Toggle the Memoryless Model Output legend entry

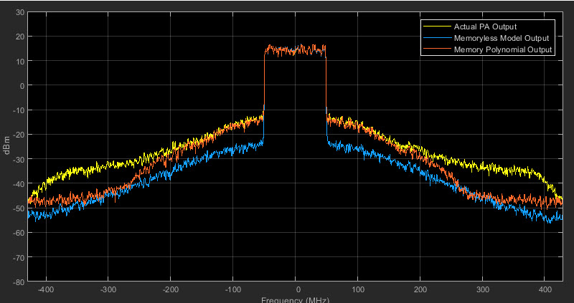click(x=500, y=38)
